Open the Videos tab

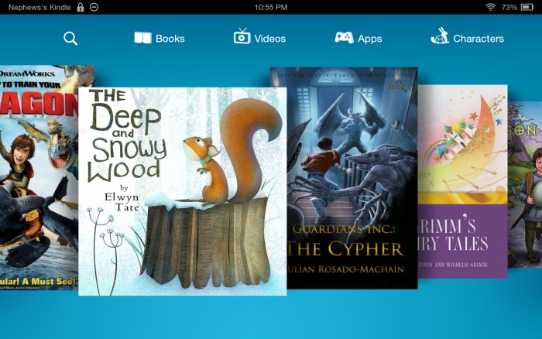(259, 36)
